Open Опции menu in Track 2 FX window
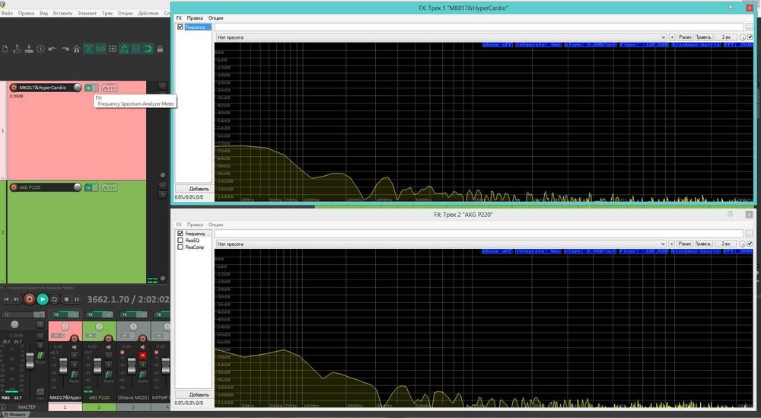 click(215, 225)
